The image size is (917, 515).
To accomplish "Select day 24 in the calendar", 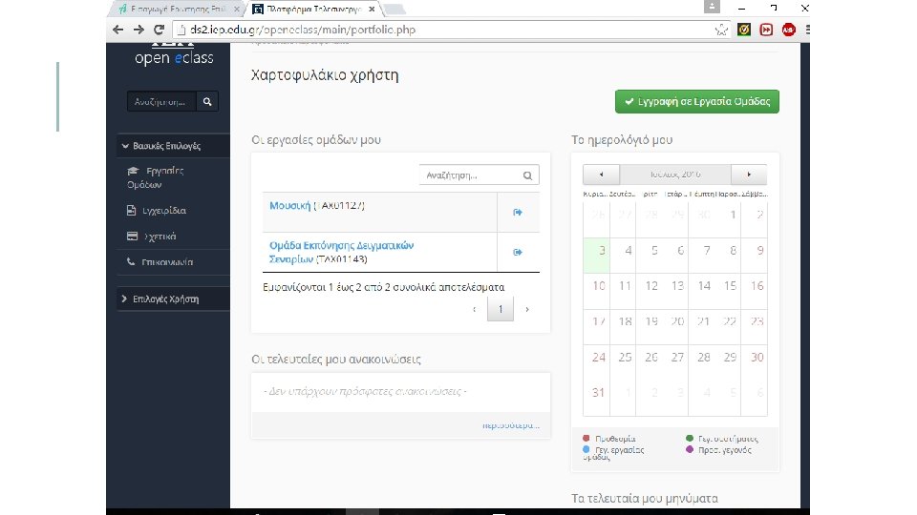I will (x=598, y=358).
